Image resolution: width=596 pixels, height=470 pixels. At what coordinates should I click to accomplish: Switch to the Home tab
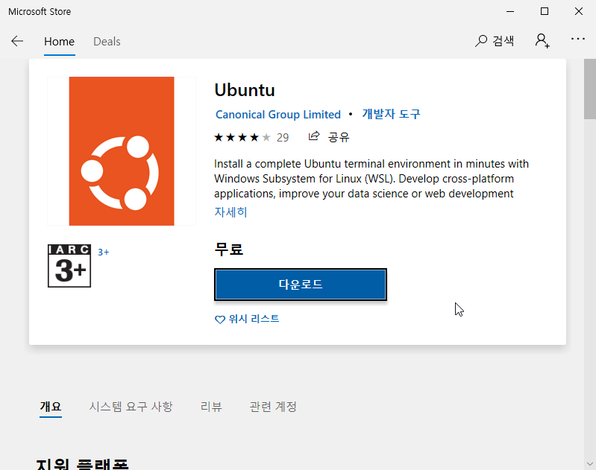click(59, 42)
